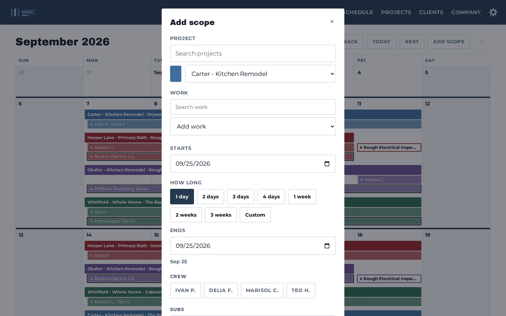
Task: Click the Marisol C., Teo H. crew row
Action: tap(124, 302)
